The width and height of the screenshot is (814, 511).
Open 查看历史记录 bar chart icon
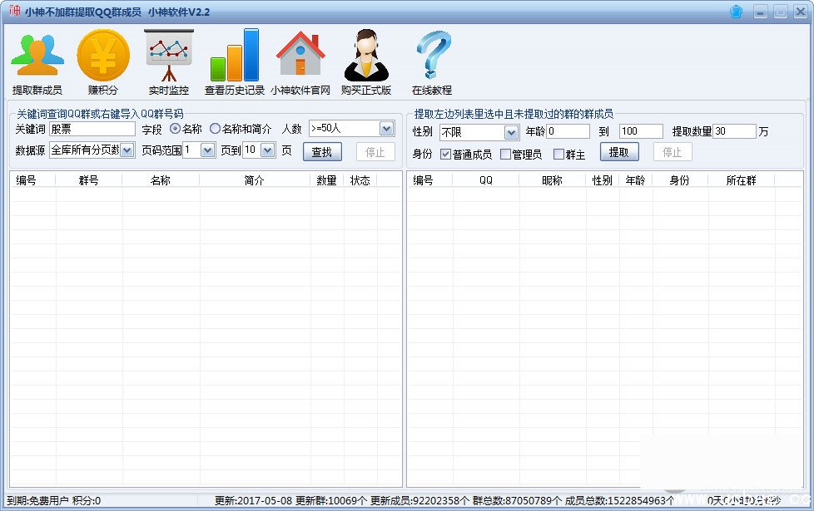coord(235,56)
